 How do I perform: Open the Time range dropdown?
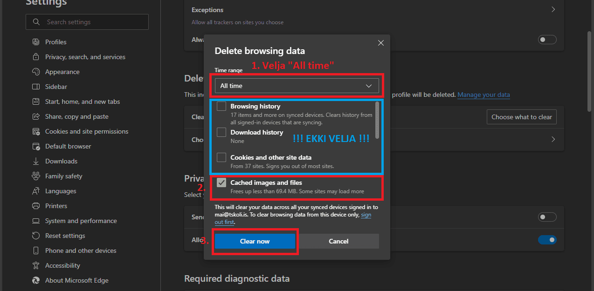[297, 86]
